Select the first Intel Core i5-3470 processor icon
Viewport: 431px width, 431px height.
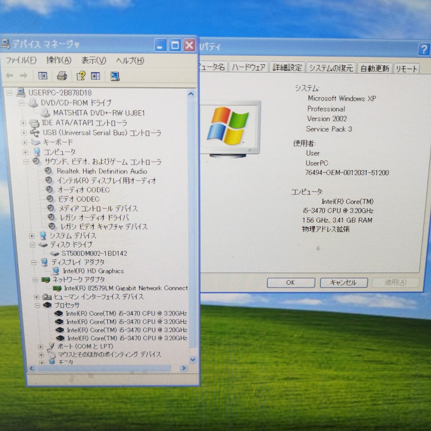pyautogui.click(x=59, y=314)
